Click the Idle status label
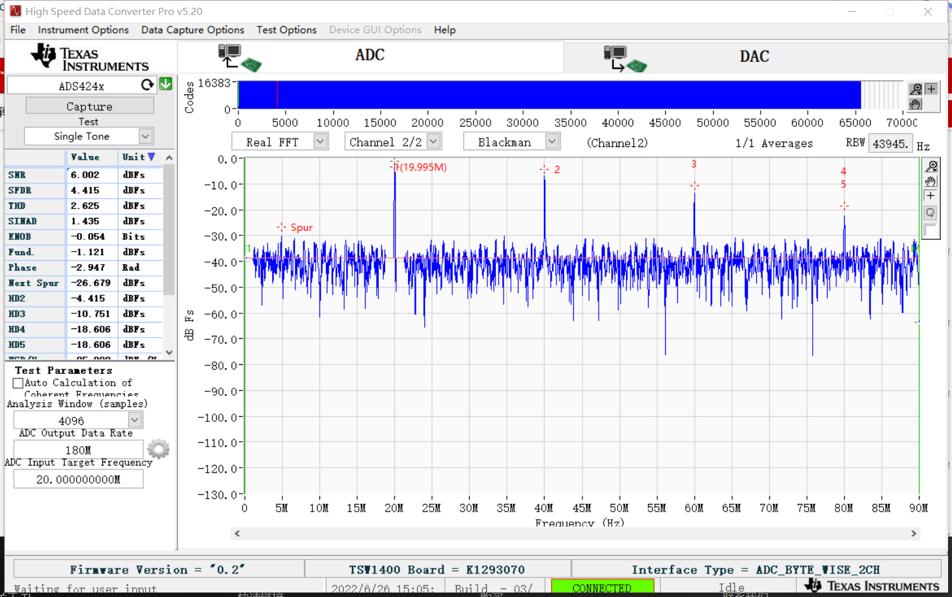 (731, 588)
